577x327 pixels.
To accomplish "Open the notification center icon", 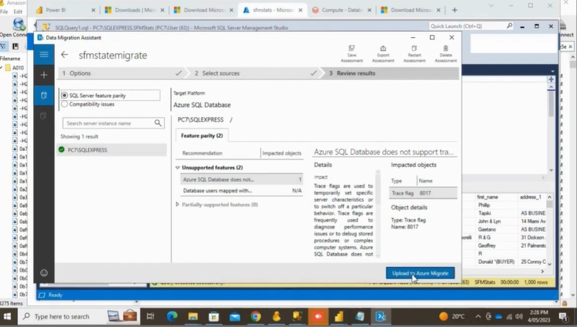I will click(x=563, y=316).
